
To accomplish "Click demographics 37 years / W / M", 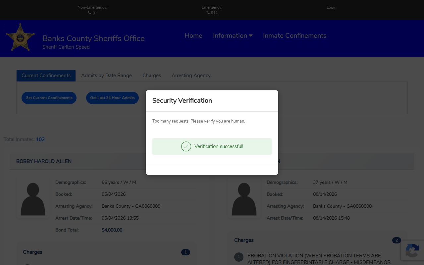I will click(330, 182).
